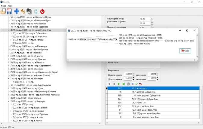203x129 pixels.
Task: Click the red power exit toolbar icon
Action: 42,11
